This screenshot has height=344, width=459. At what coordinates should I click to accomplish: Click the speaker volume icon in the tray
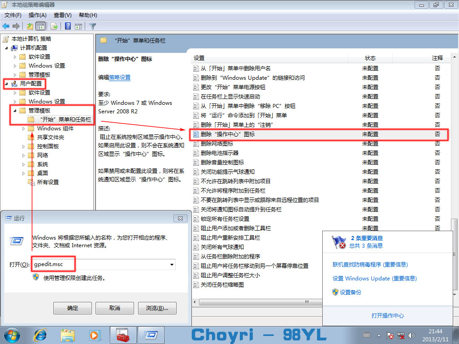(411, 335)
